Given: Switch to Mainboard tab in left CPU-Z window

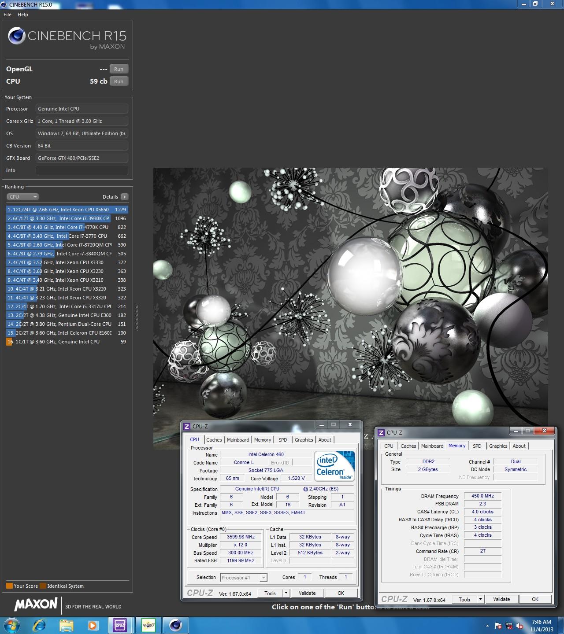Looking at the screenshot, I should click(x=238, y=440).
